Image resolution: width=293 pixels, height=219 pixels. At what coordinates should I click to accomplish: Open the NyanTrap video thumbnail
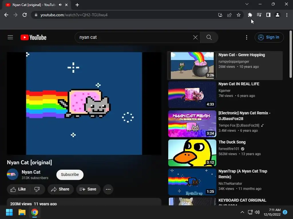192,182
